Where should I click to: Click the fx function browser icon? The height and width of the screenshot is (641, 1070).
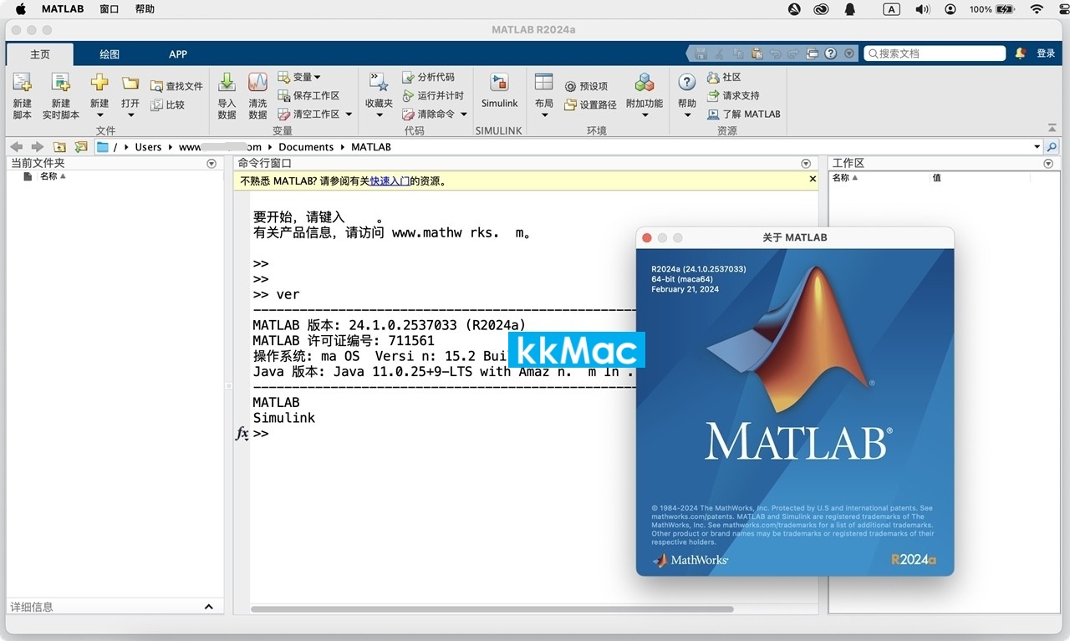(x=242, y=434)
